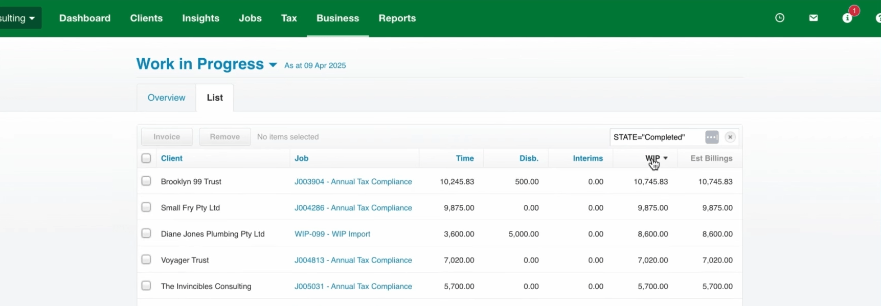This screenshot has height=306, width=881.
Task: Sort by the WIP column header
Action: click(656, 158)
